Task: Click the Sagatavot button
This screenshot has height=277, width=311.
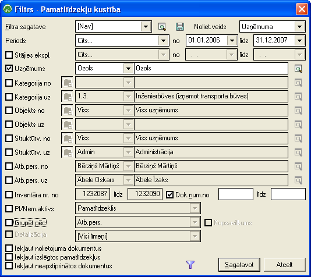Action: pyautogui.click(x=239, y=265)
